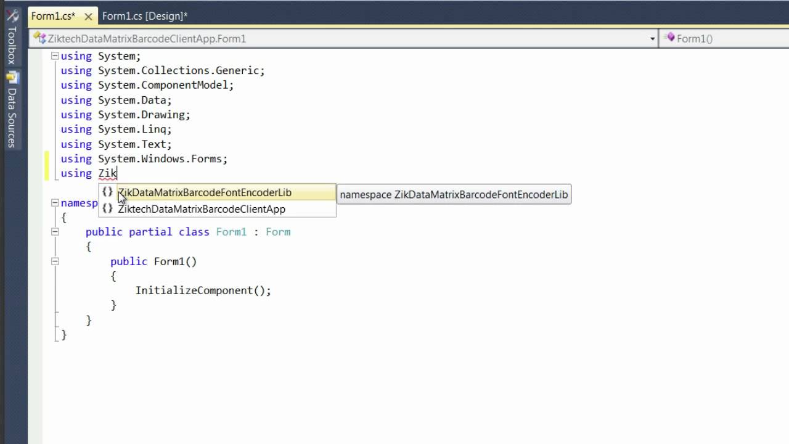Open the ZiktechDataMatrixBarcodeClientApp.Form1 class dropdown

coord(344,38)
